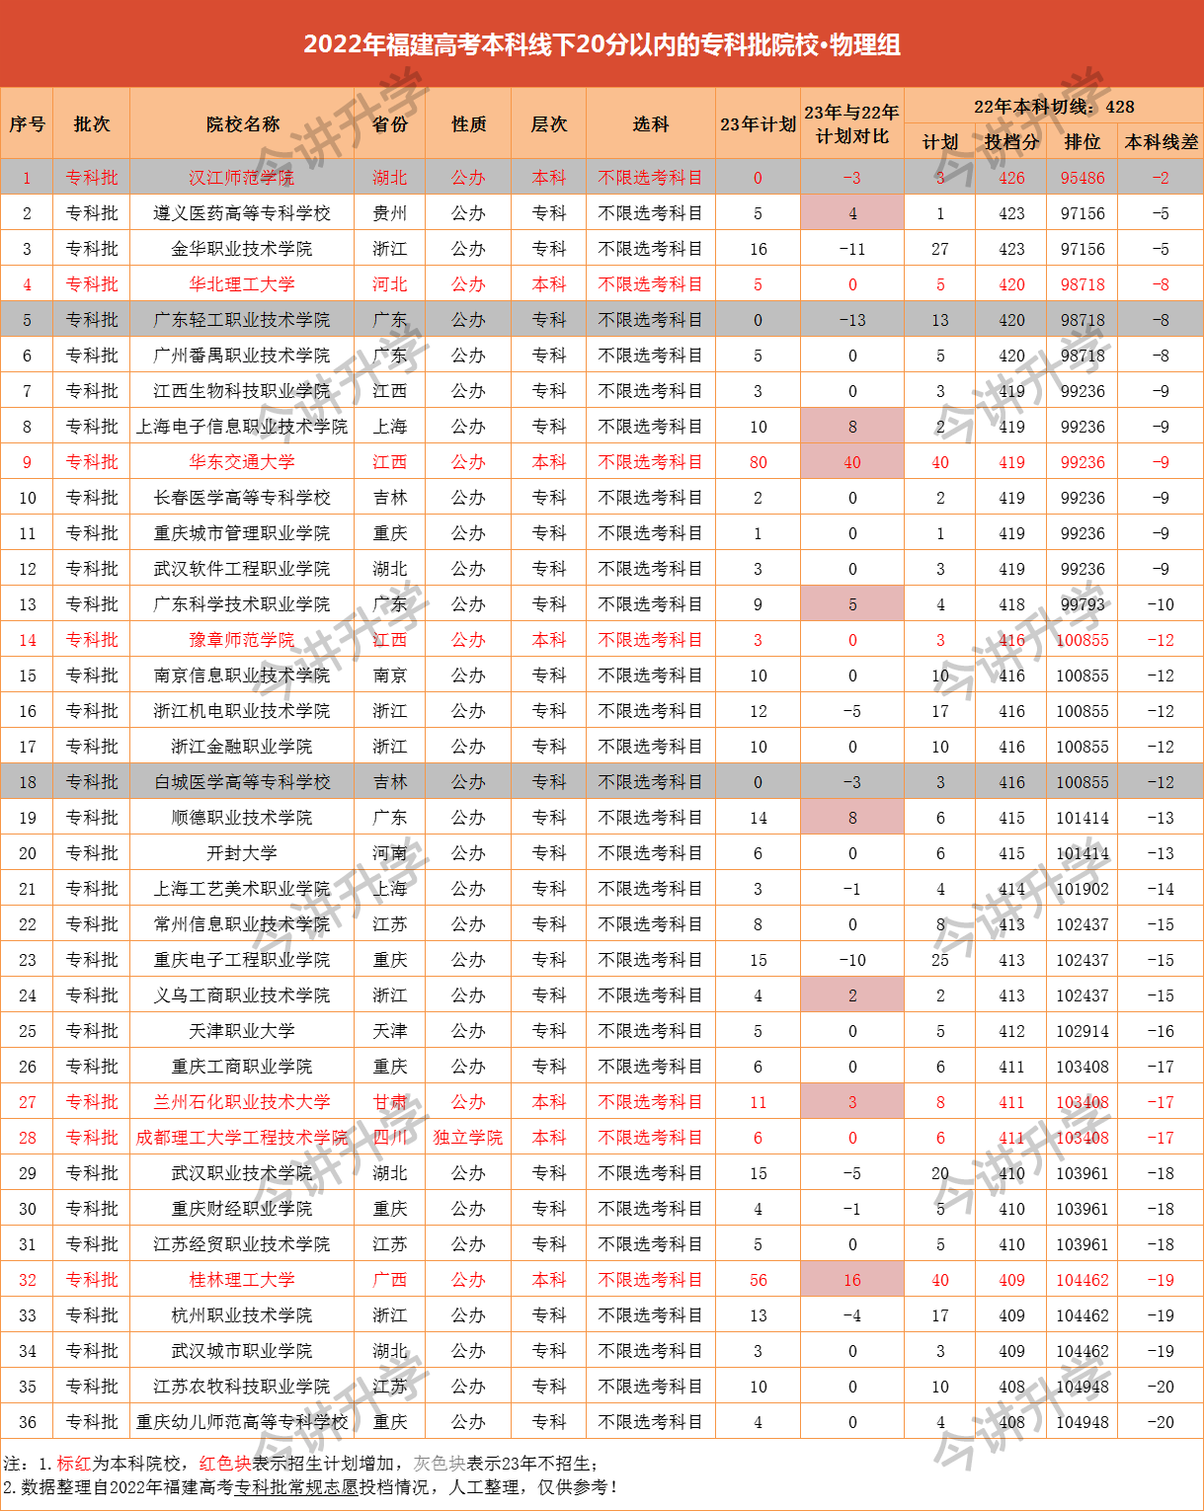The width and height of the screenshot is (1204, 1511).
Task: Click the 广东轻工职业技术学院 cell
Action: 242,320
